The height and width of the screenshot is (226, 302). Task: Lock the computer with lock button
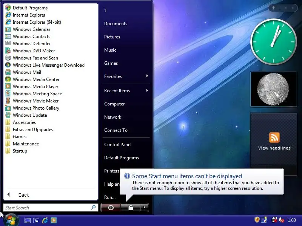[x=131, y=208]
